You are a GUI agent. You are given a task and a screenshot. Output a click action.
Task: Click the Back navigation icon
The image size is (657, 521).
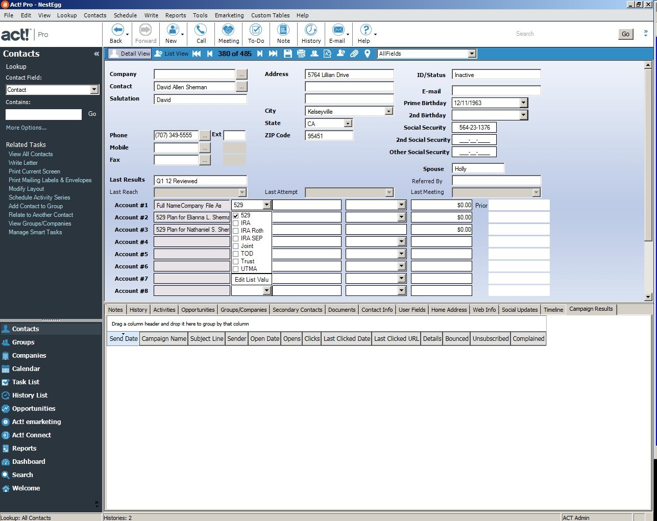[117, 30]
